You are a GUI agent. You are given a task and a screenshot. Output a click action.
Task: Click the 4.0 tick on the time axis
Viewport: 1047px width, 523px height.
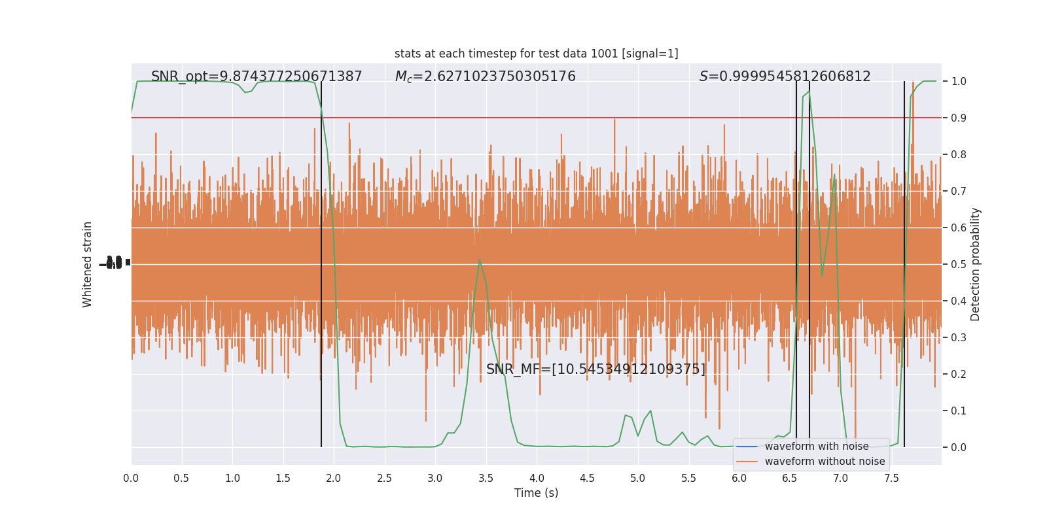[537, 479]
